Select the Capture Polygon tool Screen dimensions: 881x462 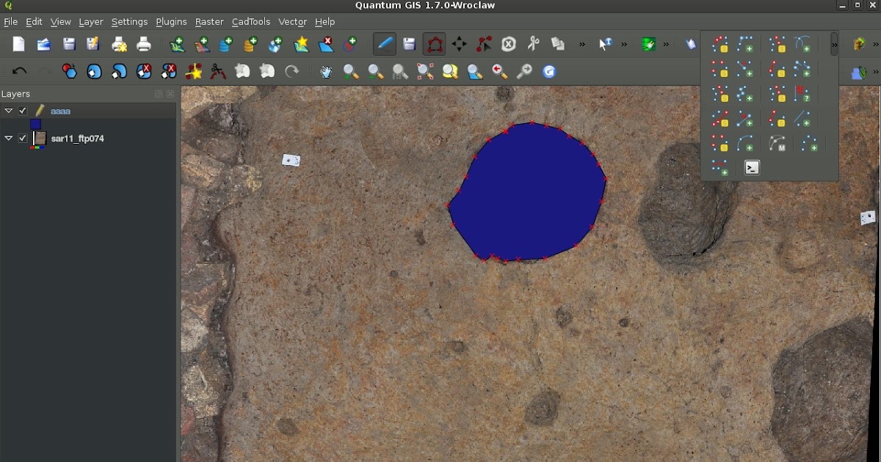(x=435, y=45)
